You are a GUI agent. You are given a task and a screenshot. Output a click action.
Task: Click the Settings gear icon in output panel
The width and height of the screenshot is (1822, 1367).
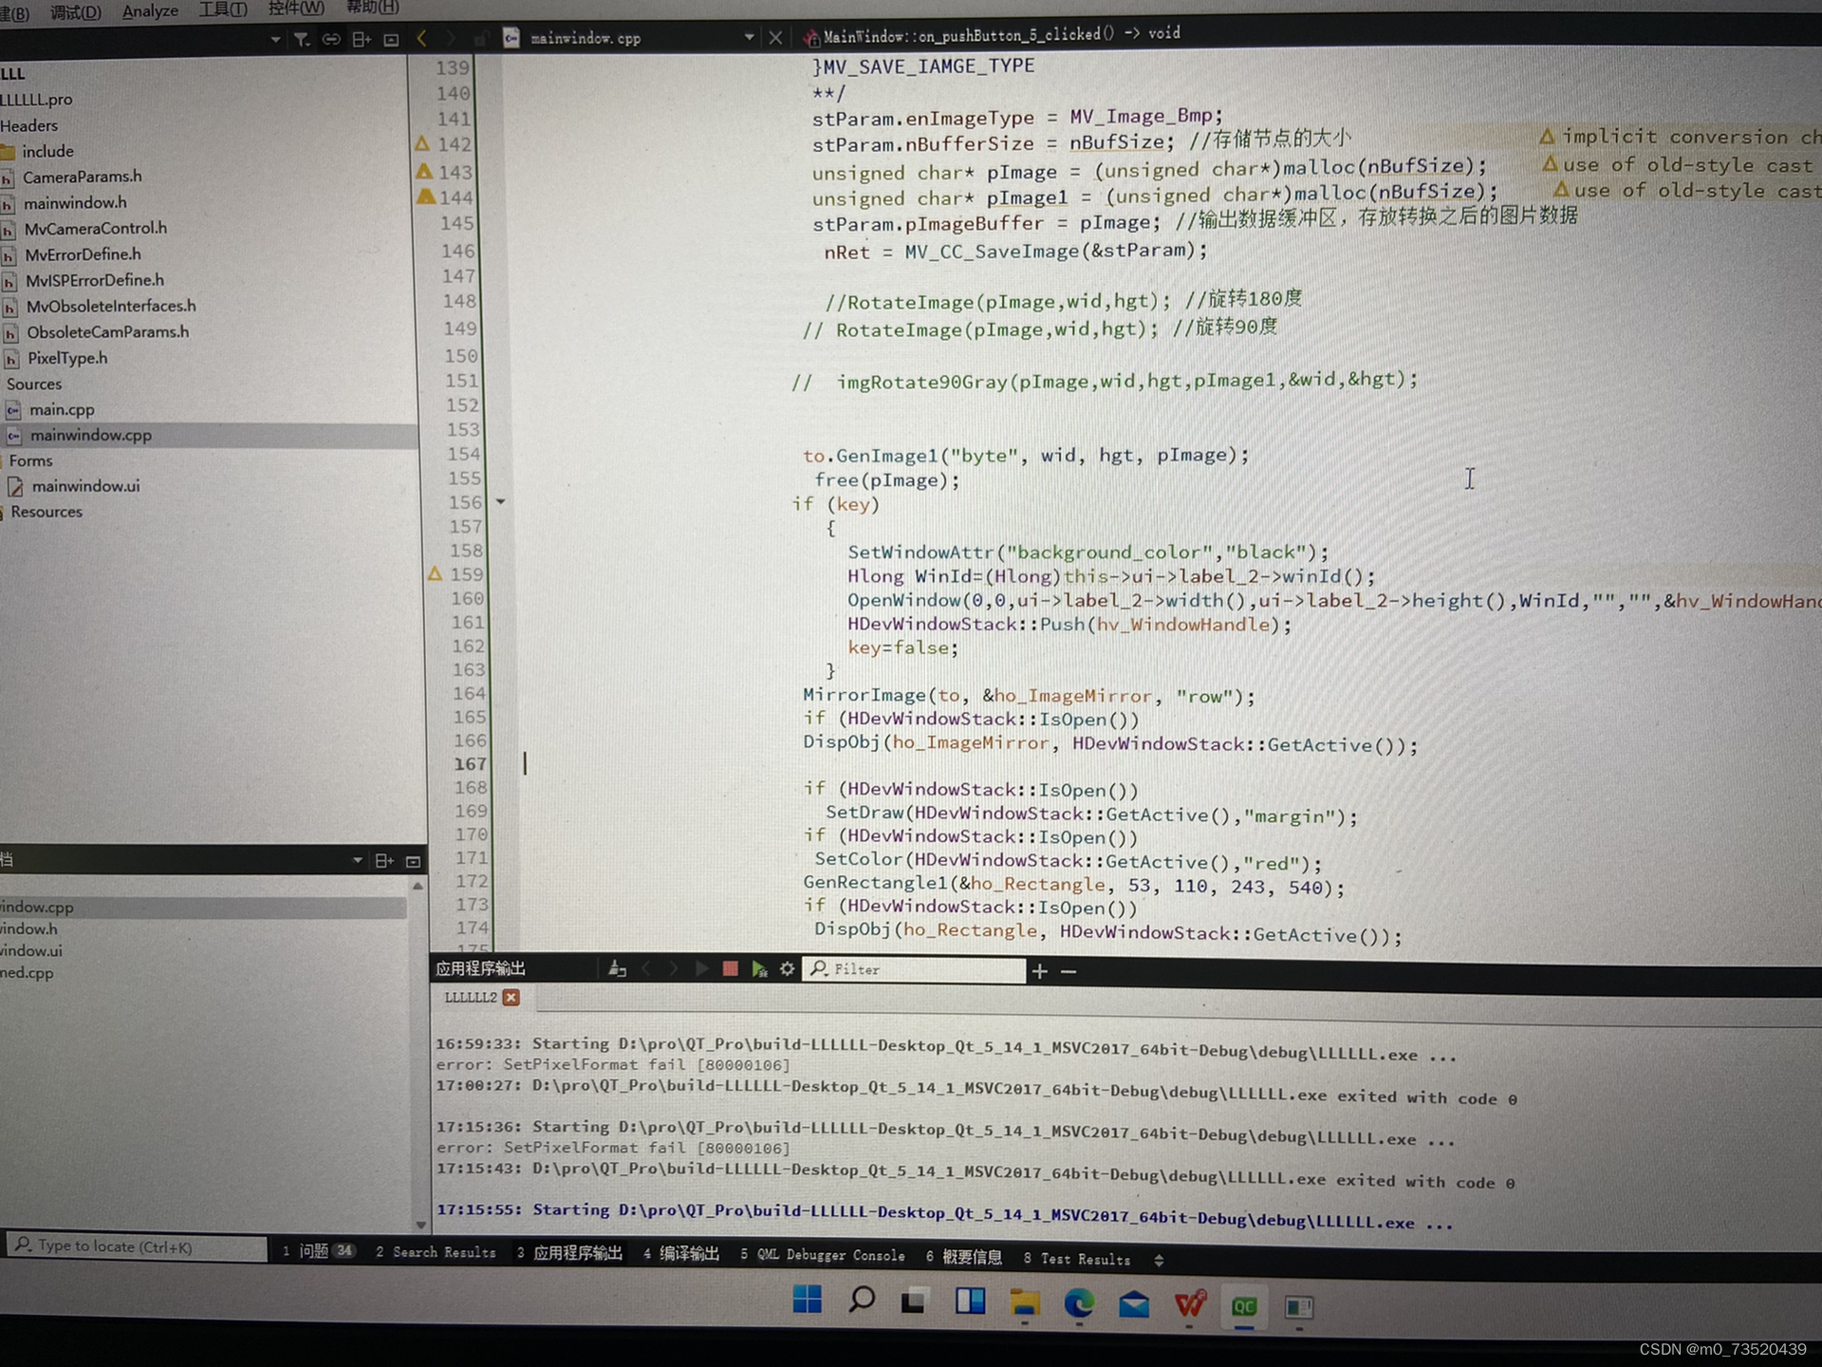pos(788,969)
